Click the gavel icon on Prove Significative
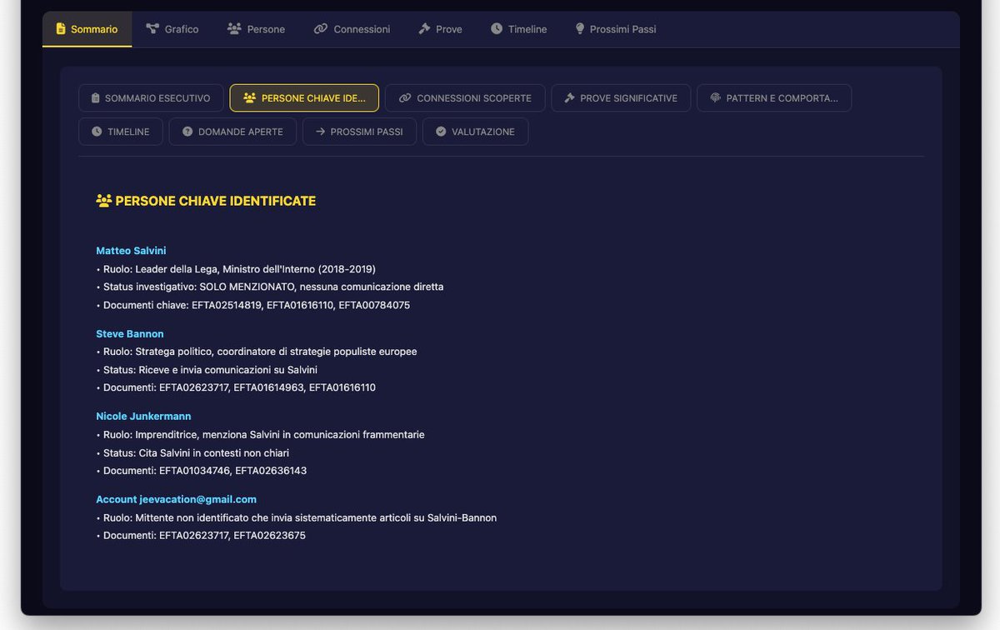 click(x=570, y=98)
